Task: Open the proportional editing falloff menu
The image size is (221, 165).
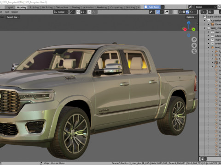Action: tap(95, 12)
